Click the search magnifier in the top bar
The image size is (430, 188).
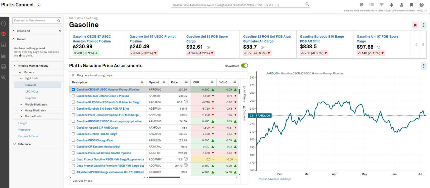point(307,4)
